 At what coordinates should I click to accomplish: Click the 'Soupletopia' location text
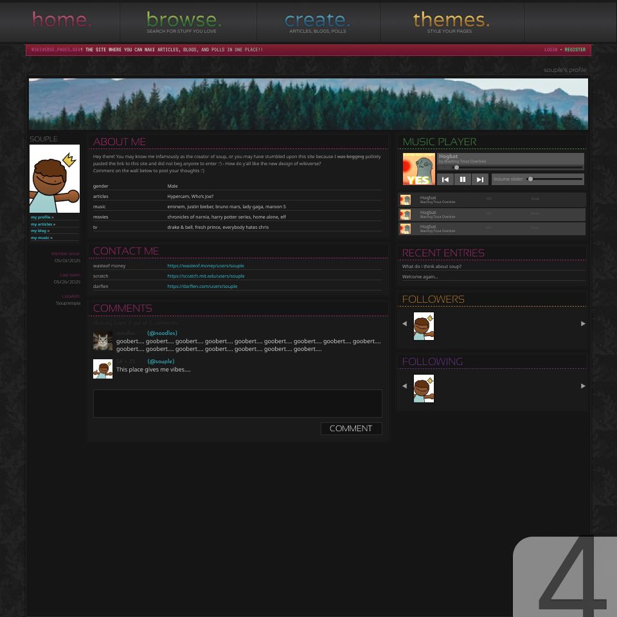pos(68,303)
